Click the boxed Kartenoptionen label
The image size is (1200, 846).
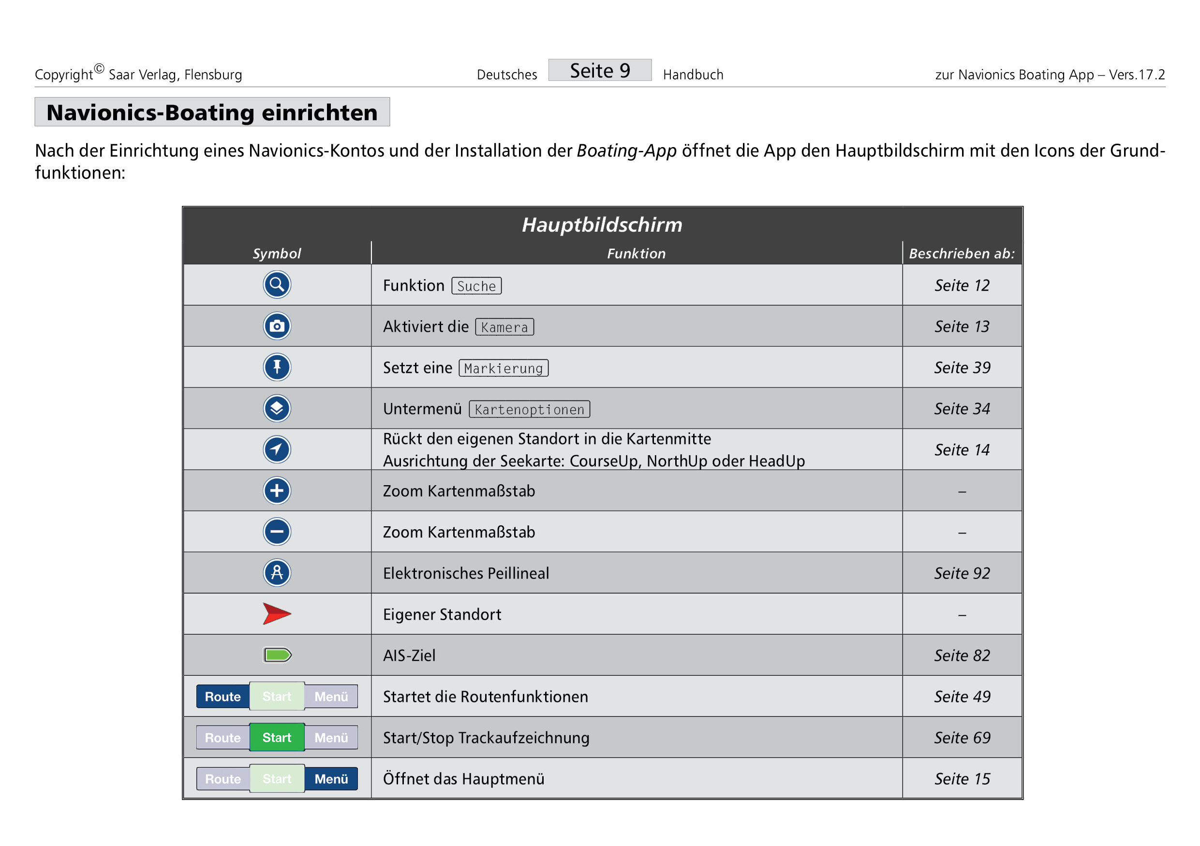point(530,409)
